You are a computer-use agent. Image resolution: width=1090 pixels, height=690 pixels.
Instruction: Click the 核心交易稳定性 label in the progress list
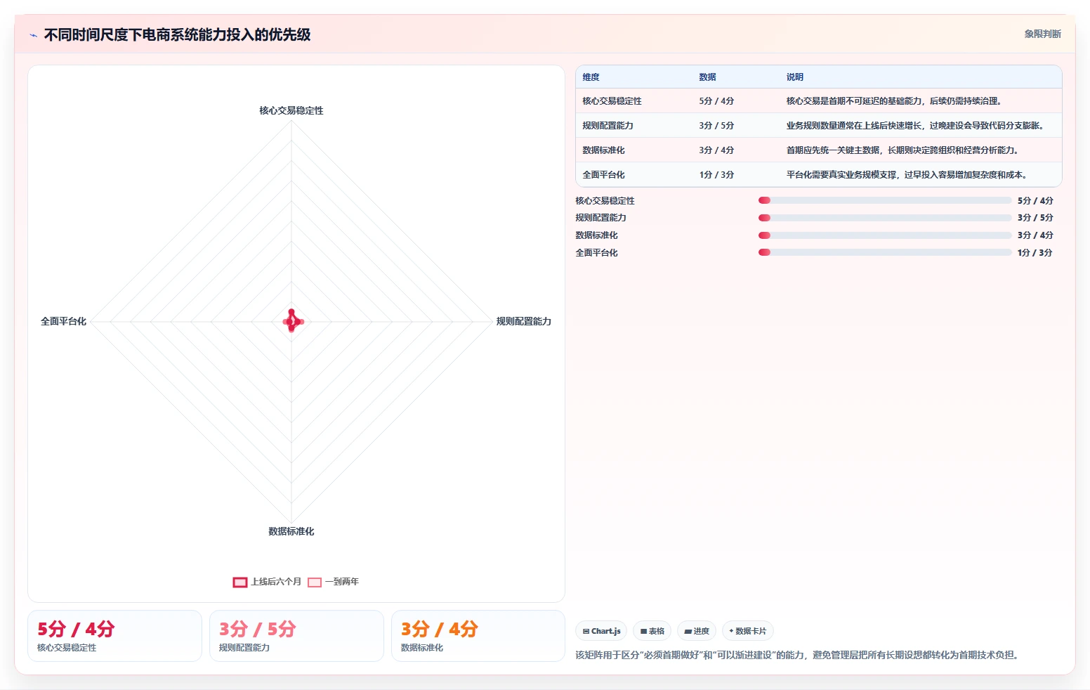(605, 201)
